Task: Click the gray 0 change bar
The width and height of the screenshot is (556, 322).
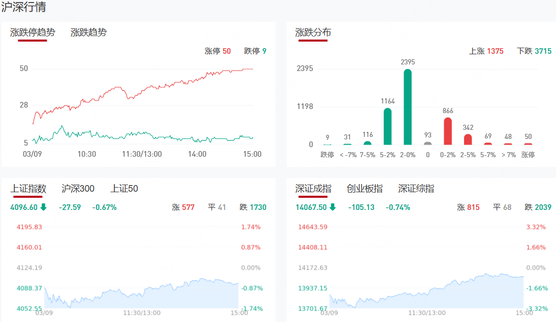Action: pyautogui.click(x=428, y=144)
